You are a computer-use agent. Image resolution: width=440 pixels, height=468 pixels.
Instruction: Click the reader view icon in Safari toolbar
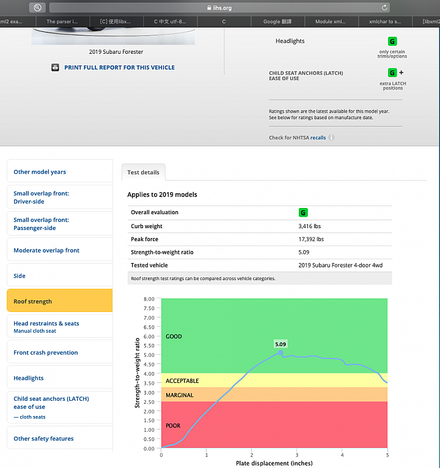(x=37, y=7)
